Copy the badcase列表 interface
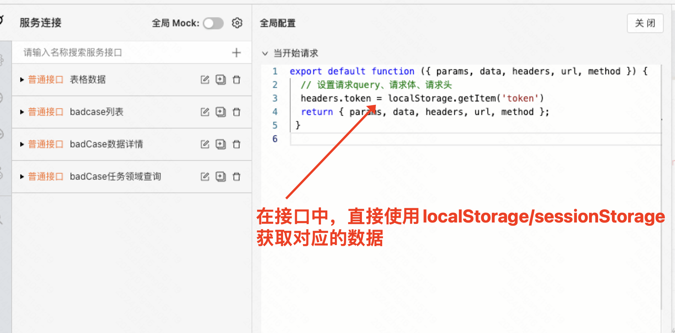675x333 pixels. [x=220, y=112]
